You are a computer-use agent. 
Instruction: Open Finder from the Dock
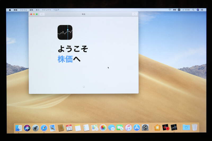click(19, 128)
